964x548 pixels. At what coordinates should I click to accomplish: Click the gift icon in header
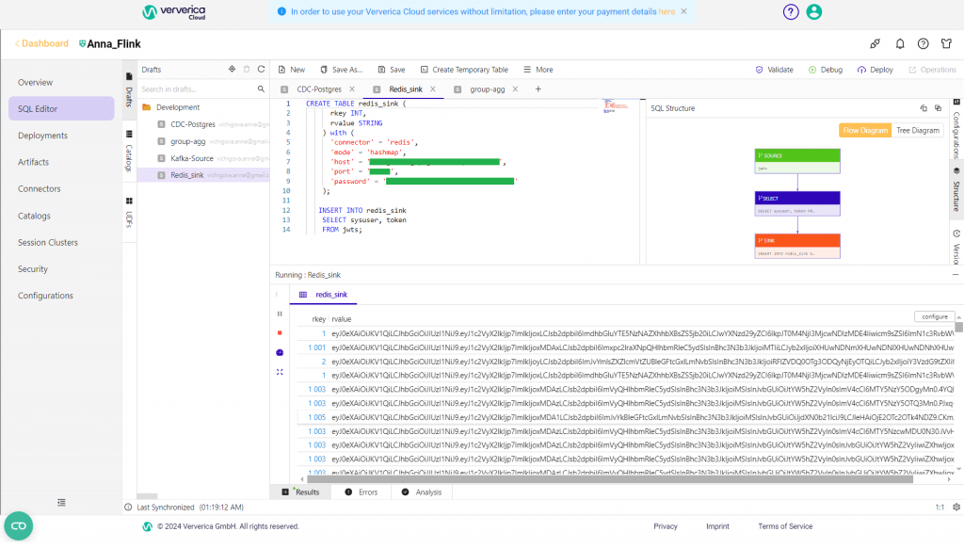946,43
